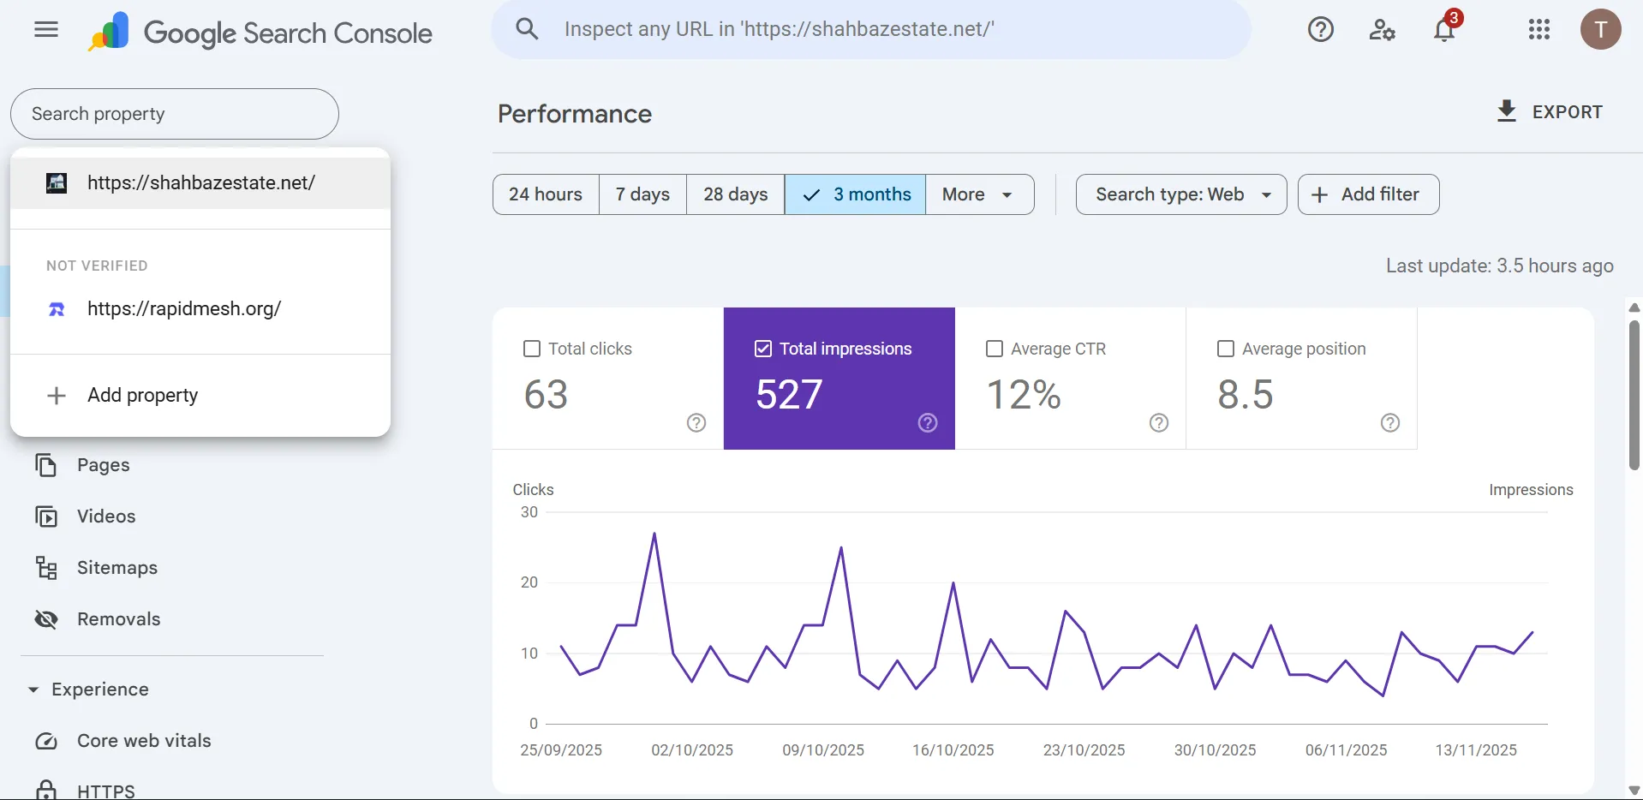Type in the Search property field
Screen dimensions: 1643x800
175,114
